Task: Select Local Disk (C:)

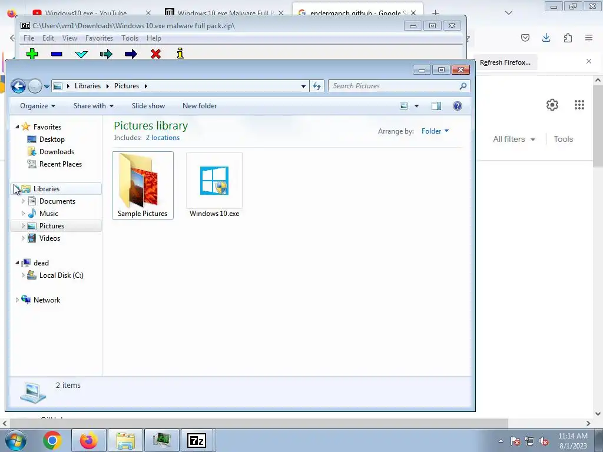Action: point(61,275)
